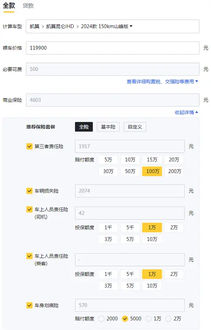This screenshot has height=330, width=211.
Task: Set third-party coverage to 200万
Action: point(174,171)
